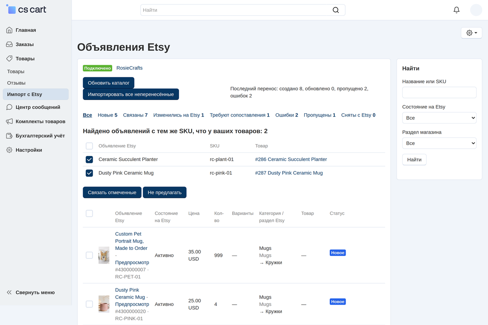488x325 pixels.
Task: Open the RosieCrafts shop link
Action: point(129,68)
